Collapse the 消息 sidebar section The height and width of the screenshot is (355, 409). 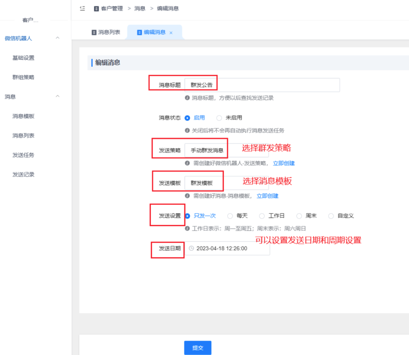(58, 96)
